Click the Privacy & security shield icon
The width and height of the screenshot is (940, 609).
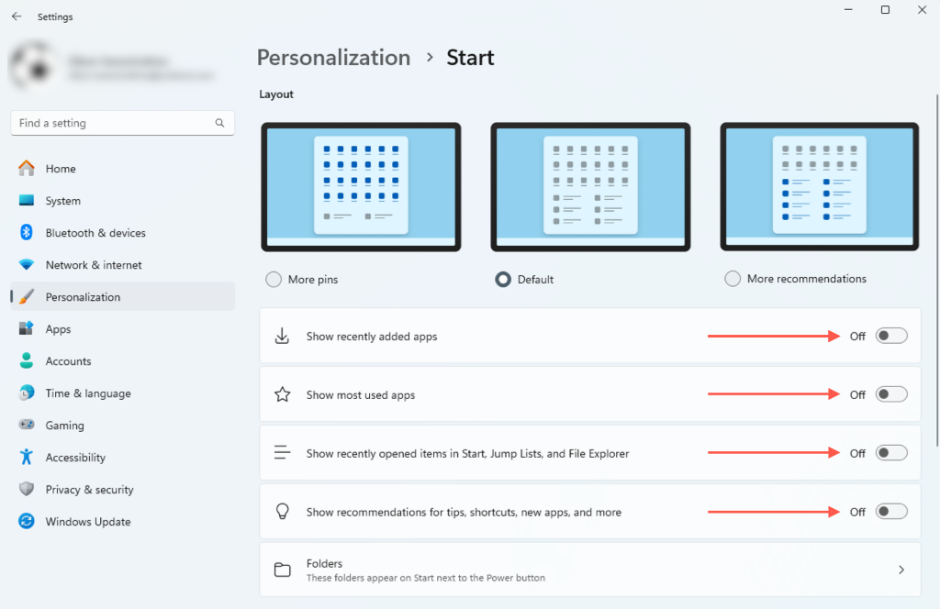[27, 490]
